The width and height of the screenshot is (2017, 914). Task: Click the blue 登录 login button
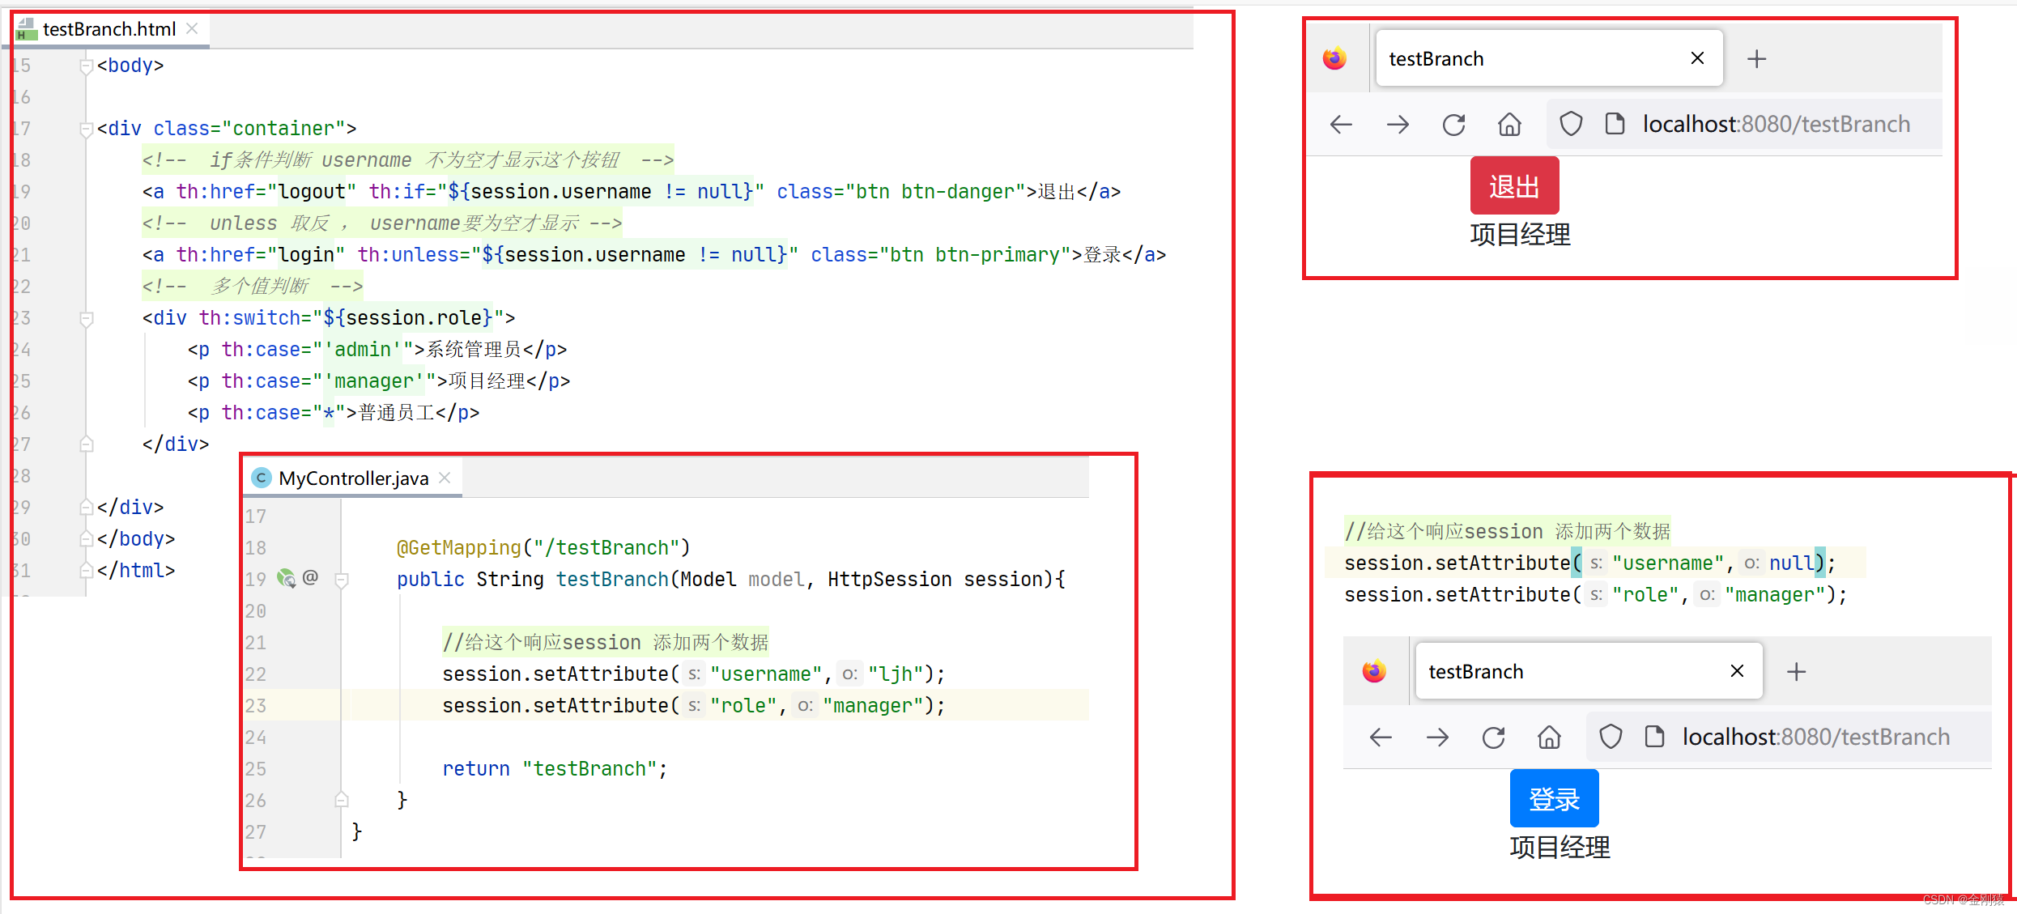tap(1554, 799)
